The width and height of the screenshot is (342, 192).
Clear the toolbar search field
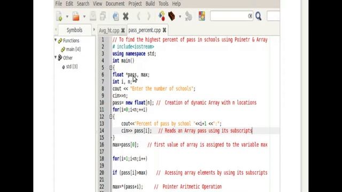click(x=250, y=16)
